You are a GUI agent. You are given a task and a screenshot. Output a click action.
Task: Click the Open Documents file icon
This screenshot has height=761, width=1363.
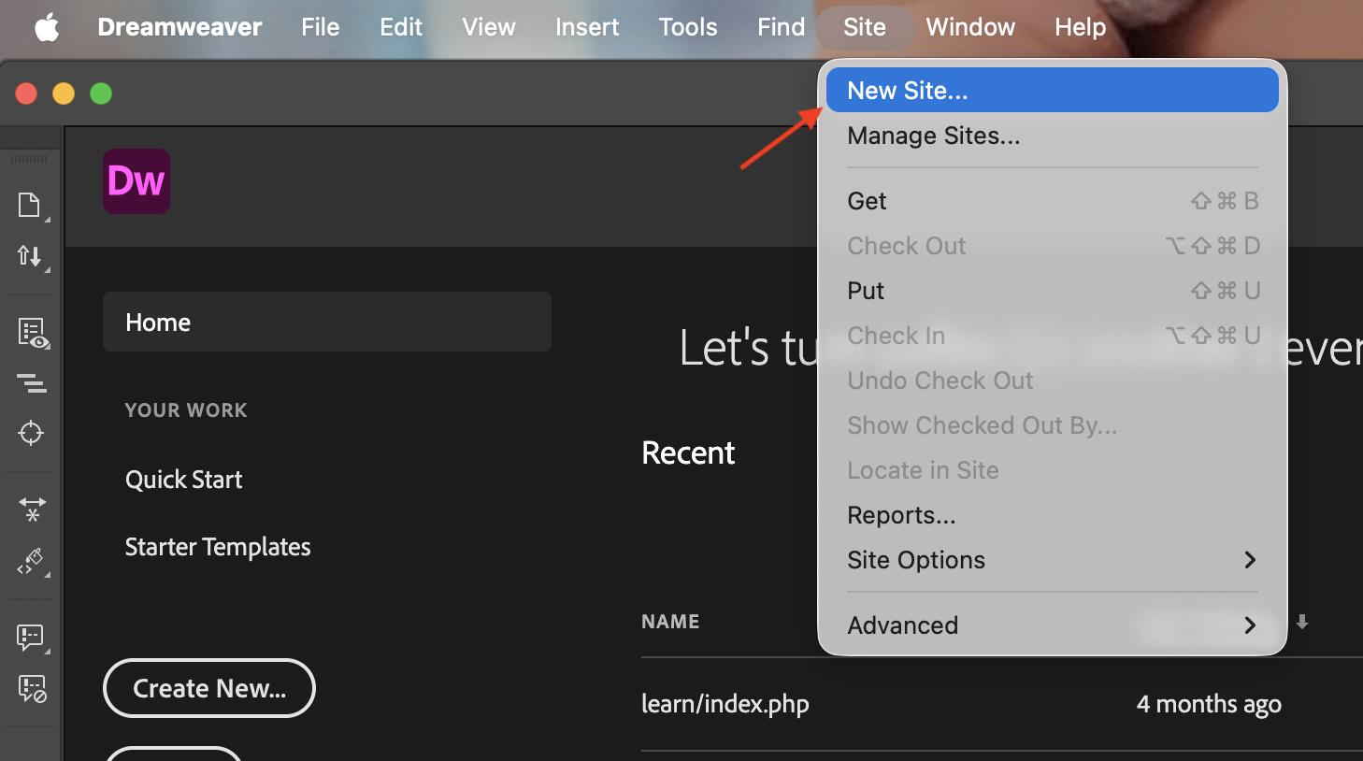(x=30, y=205)
